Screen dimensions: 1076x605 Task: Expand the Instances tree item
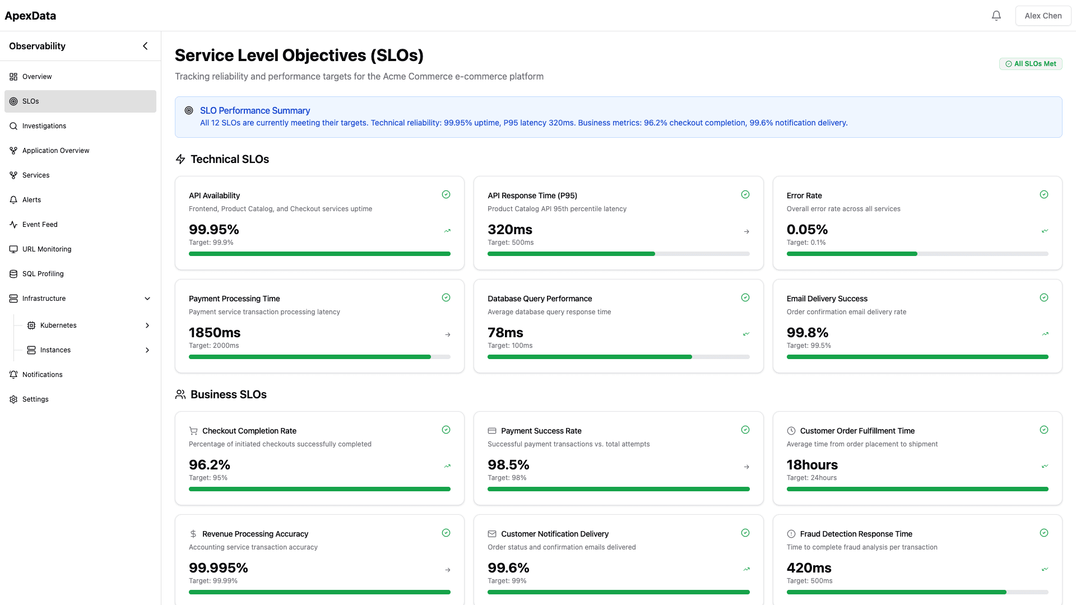tap(147, 350)
